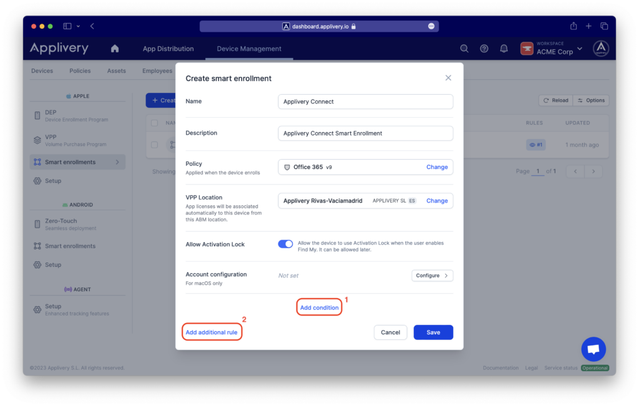Save the smart enrollment
The height and width of the screenshot is (406, 639).
coord(433,332)
